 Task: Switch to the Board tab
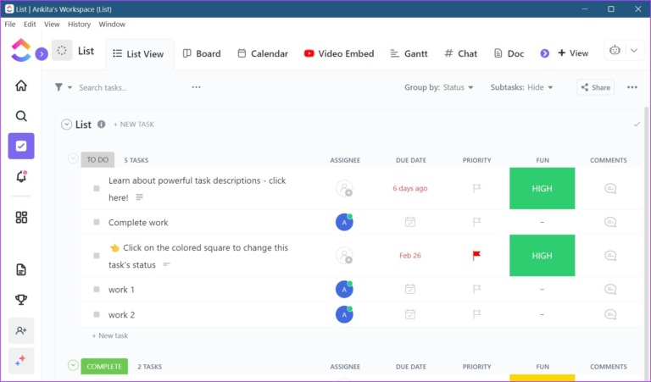(201, 53)
